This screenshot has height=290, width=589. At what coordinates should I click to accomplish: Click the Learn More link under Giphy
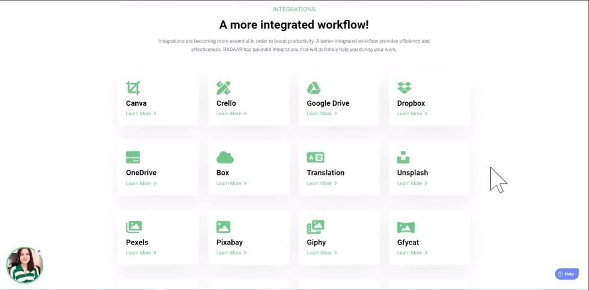[322, 253]
